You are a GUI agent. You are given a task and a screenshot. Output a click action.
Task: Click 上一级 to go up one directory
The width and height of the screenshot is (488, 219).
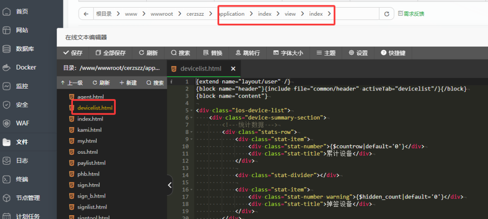pos(72,83)
